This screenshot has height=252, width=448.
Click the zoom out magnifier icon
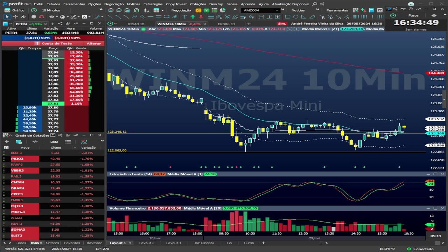[x=119, y=10]
